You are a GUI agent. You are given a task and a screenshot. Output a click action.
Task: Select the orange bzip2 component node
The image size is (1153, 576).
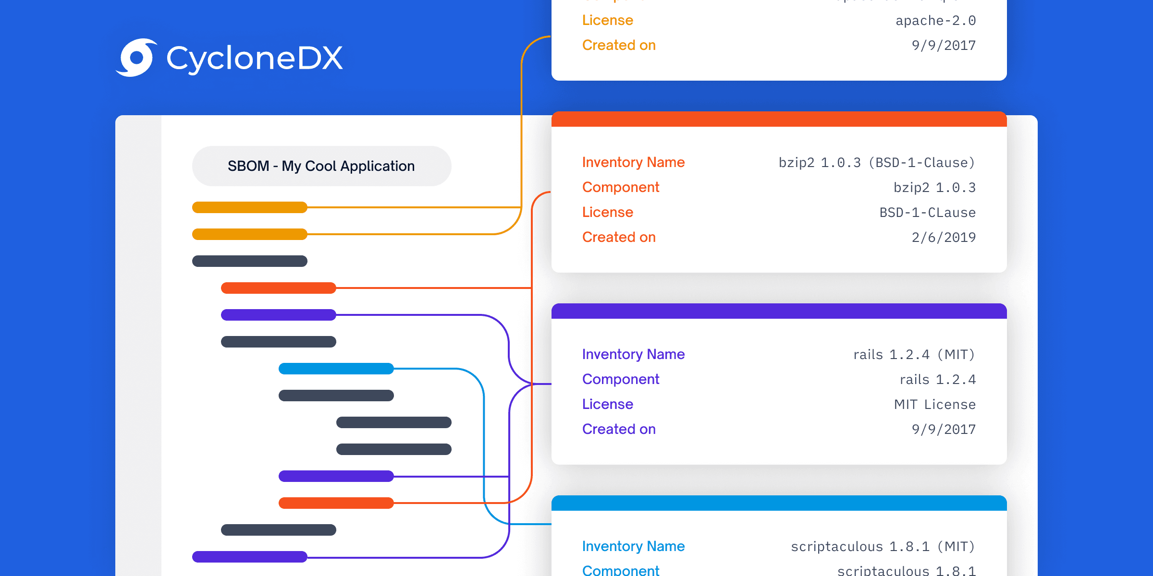tap(279, 288)
